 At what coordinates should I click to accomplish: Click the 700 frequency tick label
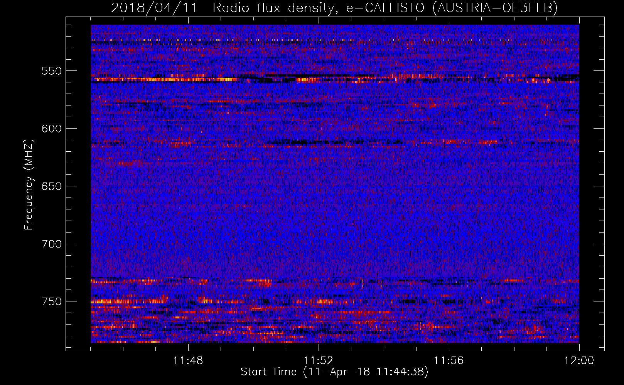coord(52,244)
